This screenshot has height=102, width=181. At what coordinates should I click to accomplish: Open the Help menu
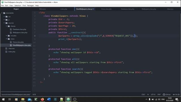point(37,6)
